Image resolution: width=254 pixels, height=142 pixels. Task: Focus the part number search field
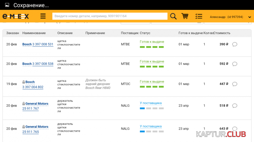[x=110, y=16]
